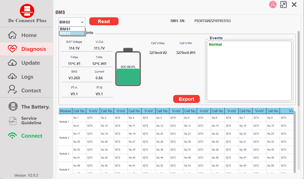
Task: Click the green Connect label
Action: tap(32, 136)
